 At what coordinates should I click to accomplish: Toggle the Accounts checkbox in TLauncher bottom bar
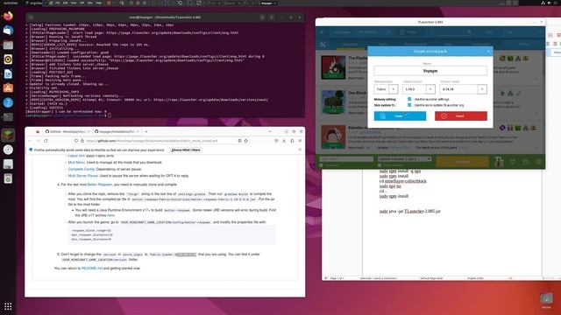tap(322, 165)
